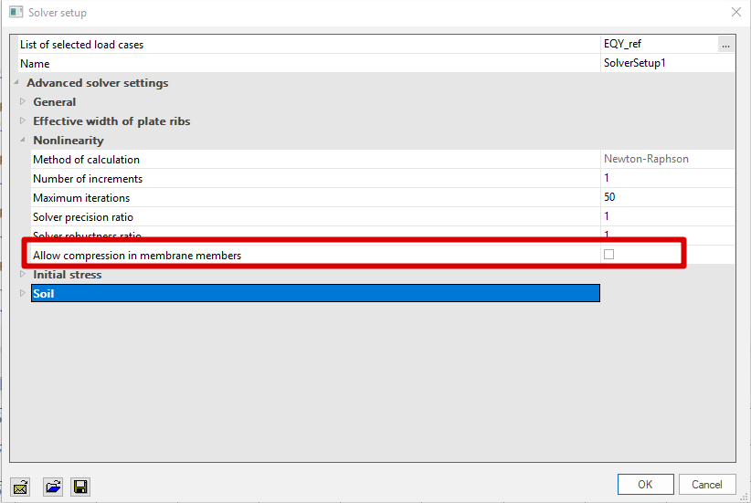Image resolution: width=751 pixels, height=503 pixels.
Task: Click the Number of increments value
Action: (x=667, y=178)
